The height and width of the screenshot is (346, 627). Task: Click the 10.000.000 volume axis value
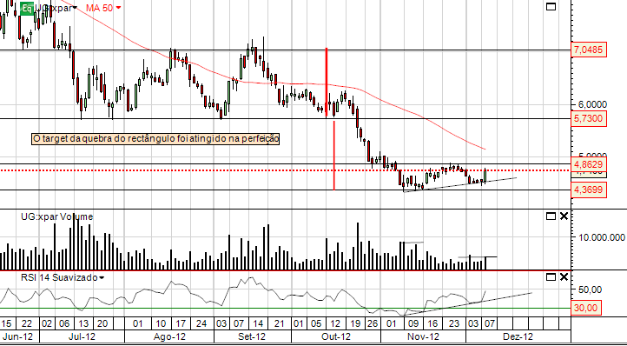point(601,238)
